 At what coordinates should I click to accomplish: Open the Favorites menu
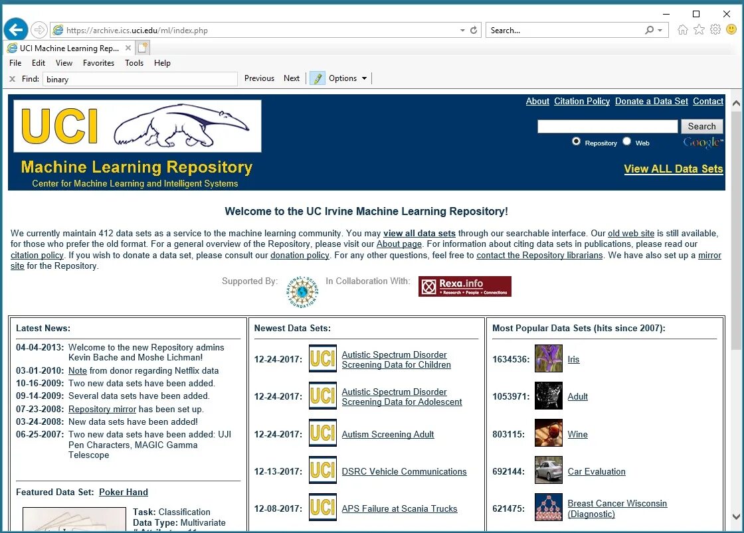click(98, 62)
